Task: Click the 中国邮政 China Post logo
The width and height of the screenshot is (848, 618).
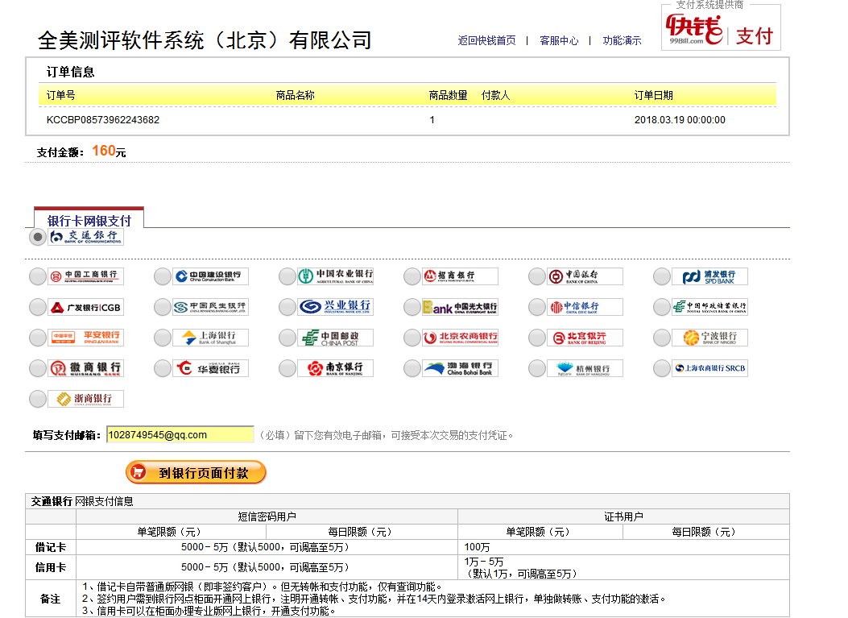Action: coord(335,338)
